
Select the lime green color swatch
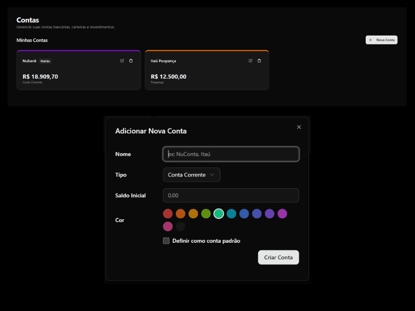tap(206, 214)
